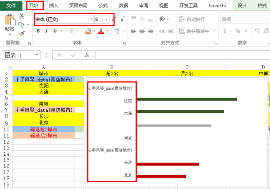Image resolution: width=270 pixels, height=189 pixels.
Task: Click the increase font size icon
Action: point(114,20)
